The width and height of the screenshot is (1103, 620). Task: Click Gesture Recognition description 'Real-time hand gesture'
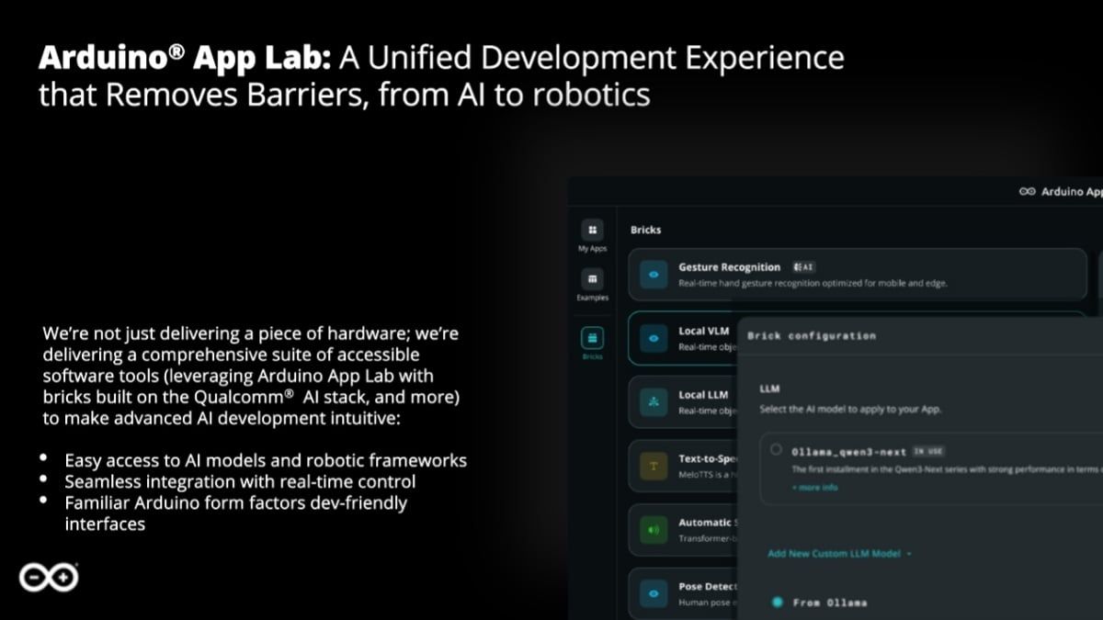813,283
